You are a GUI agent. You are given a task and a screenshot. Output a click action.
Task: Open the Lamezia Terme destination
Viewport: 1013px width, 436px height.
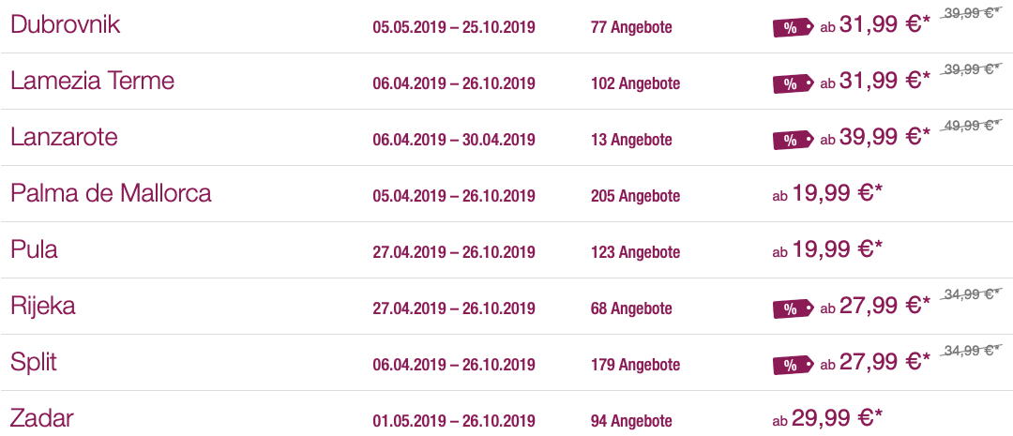click(x=92, y=81)
